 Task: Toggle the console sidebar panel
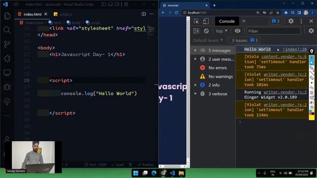point(196,31)
